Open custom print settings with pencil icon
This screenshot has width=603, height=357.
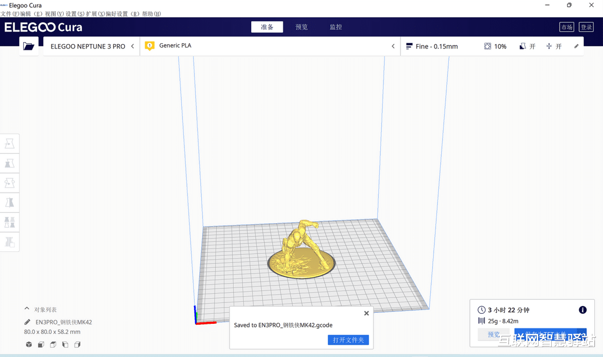tap(576, 46)
